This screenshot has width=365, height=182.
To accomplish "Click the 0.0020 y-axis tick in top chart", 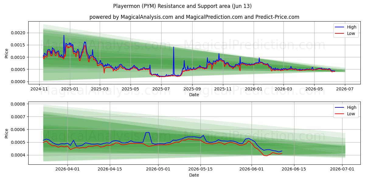I will pyautogui.click(x=19, y=33).
